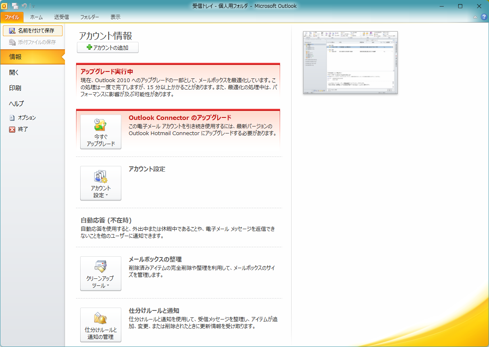Screen dimensions: 489x347
Task: Click the clock upgrade icon above 今すぐアップグレード
Action: [x=100, y=124]
